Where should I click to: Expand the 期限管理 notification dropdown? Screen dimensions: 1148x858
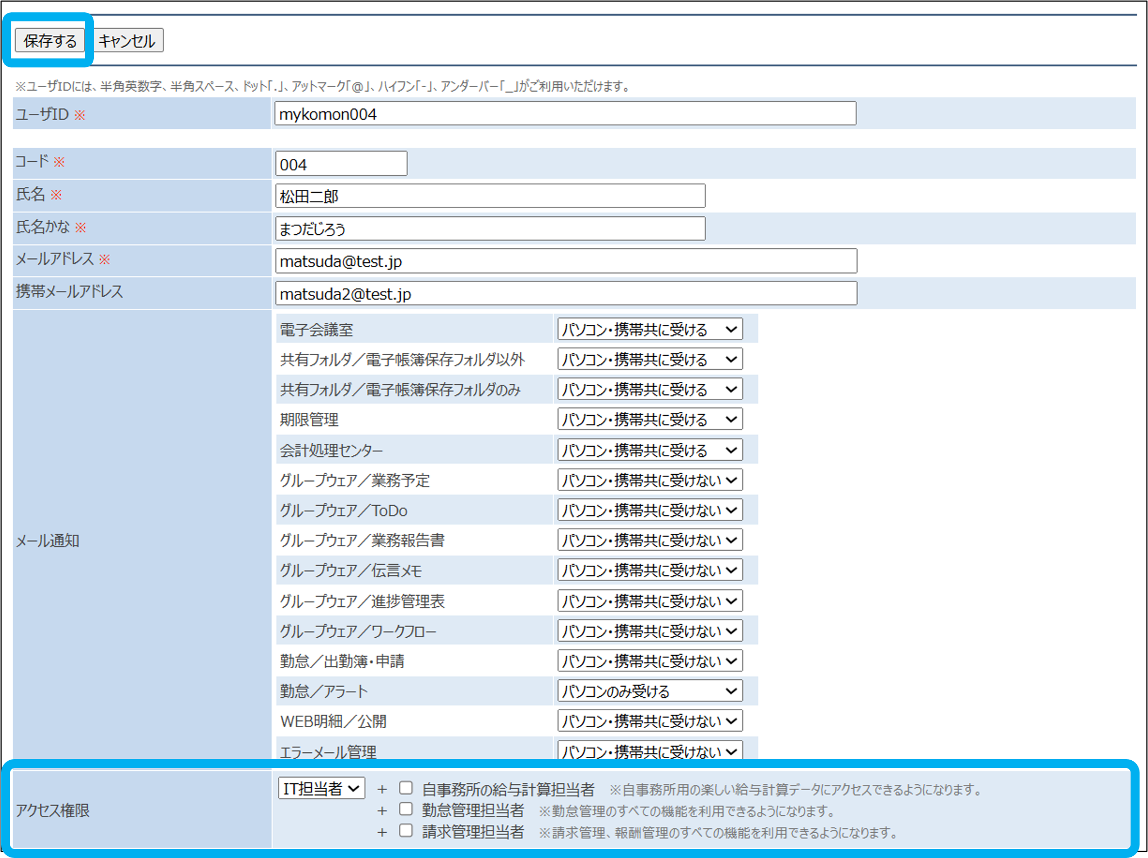pos(650,419)
